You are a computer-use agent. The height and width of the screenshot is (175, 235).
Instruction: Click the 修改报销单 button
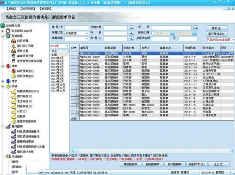click(174, 164)
